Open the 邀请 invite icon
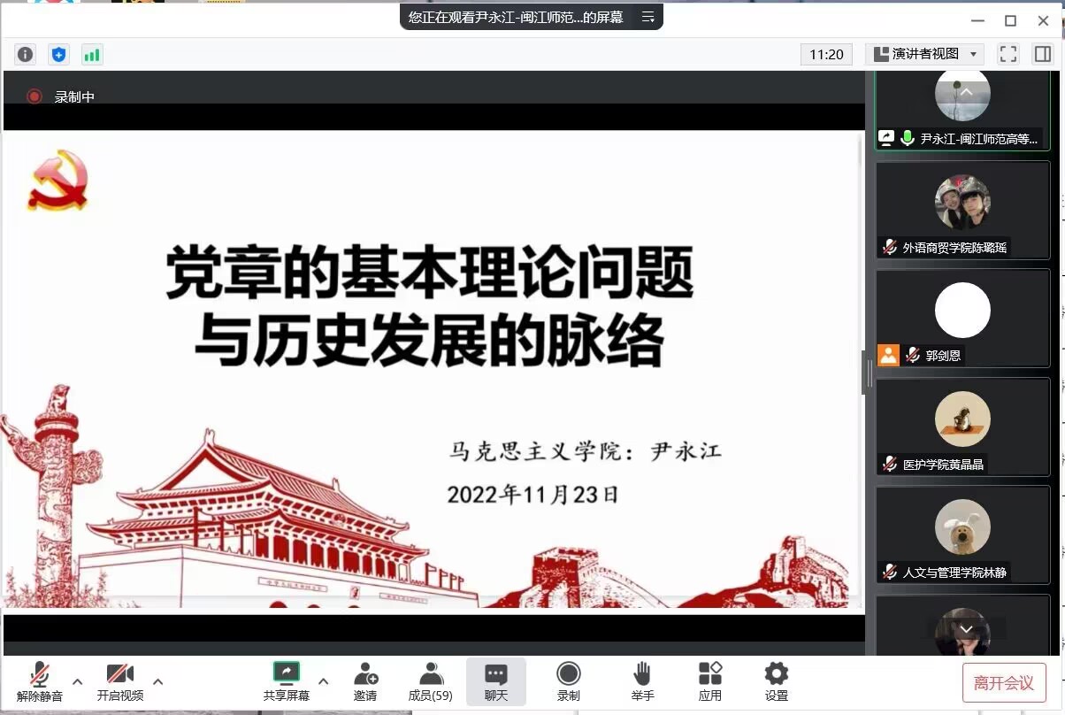The height and width of the screenshot is (715, 1065). (x=365, y=681)
